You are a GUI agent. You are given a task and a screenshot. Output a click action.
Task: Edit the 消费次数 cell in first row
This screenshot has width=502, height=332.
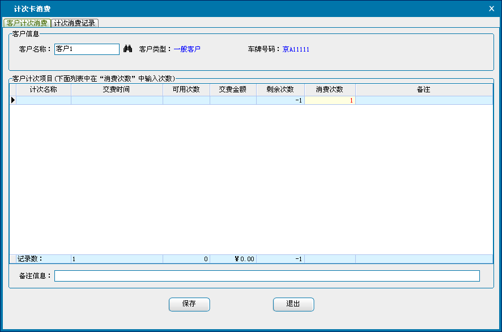tap(330, 100)
